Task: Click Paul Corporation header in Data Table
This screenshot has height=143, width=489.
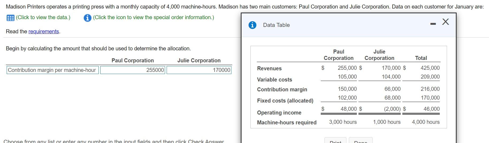Action: [339, 55]
